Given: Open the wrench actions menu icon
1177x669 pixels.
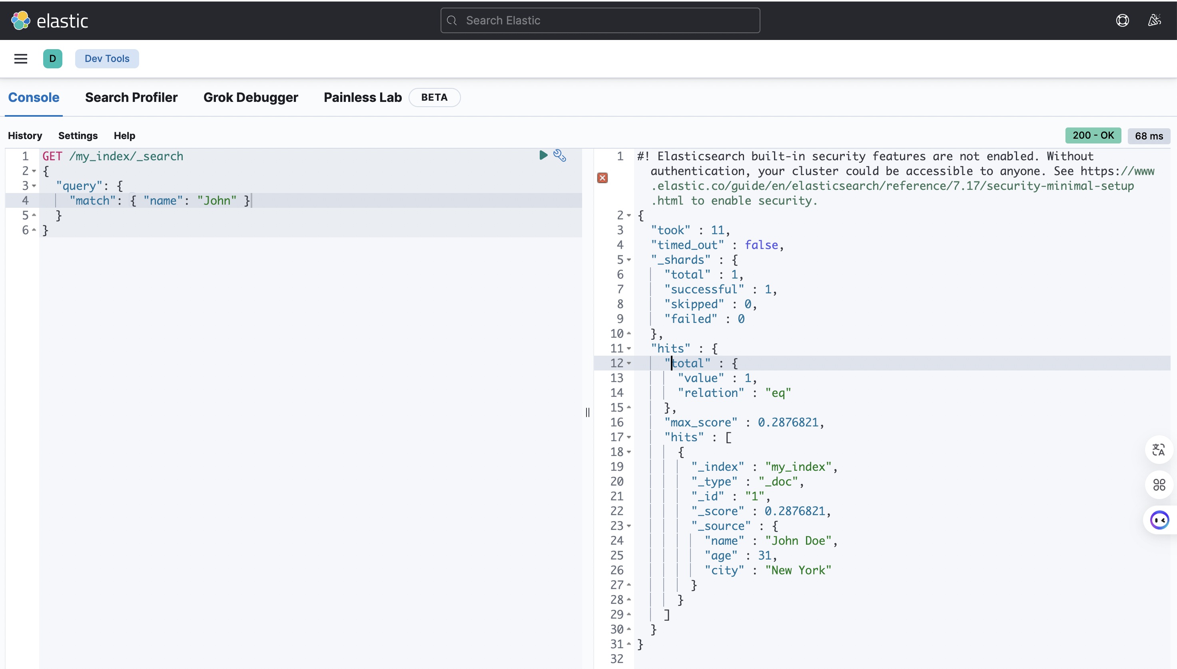Looking at the screenshot, I should [559, 155].
